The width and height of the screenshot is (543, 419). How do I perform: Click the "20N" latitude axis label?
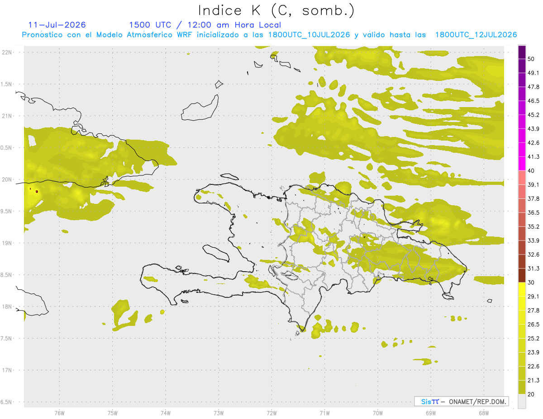tap(7, 179)
